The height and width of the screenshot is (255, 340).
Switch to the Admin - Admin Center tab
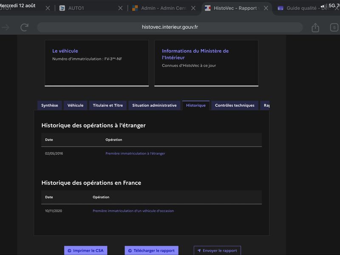click(164, 8)
